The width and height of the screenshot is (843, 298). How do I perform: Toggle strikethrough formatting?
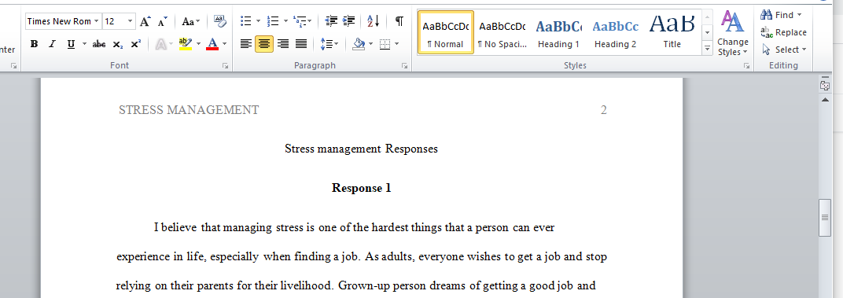99,44
